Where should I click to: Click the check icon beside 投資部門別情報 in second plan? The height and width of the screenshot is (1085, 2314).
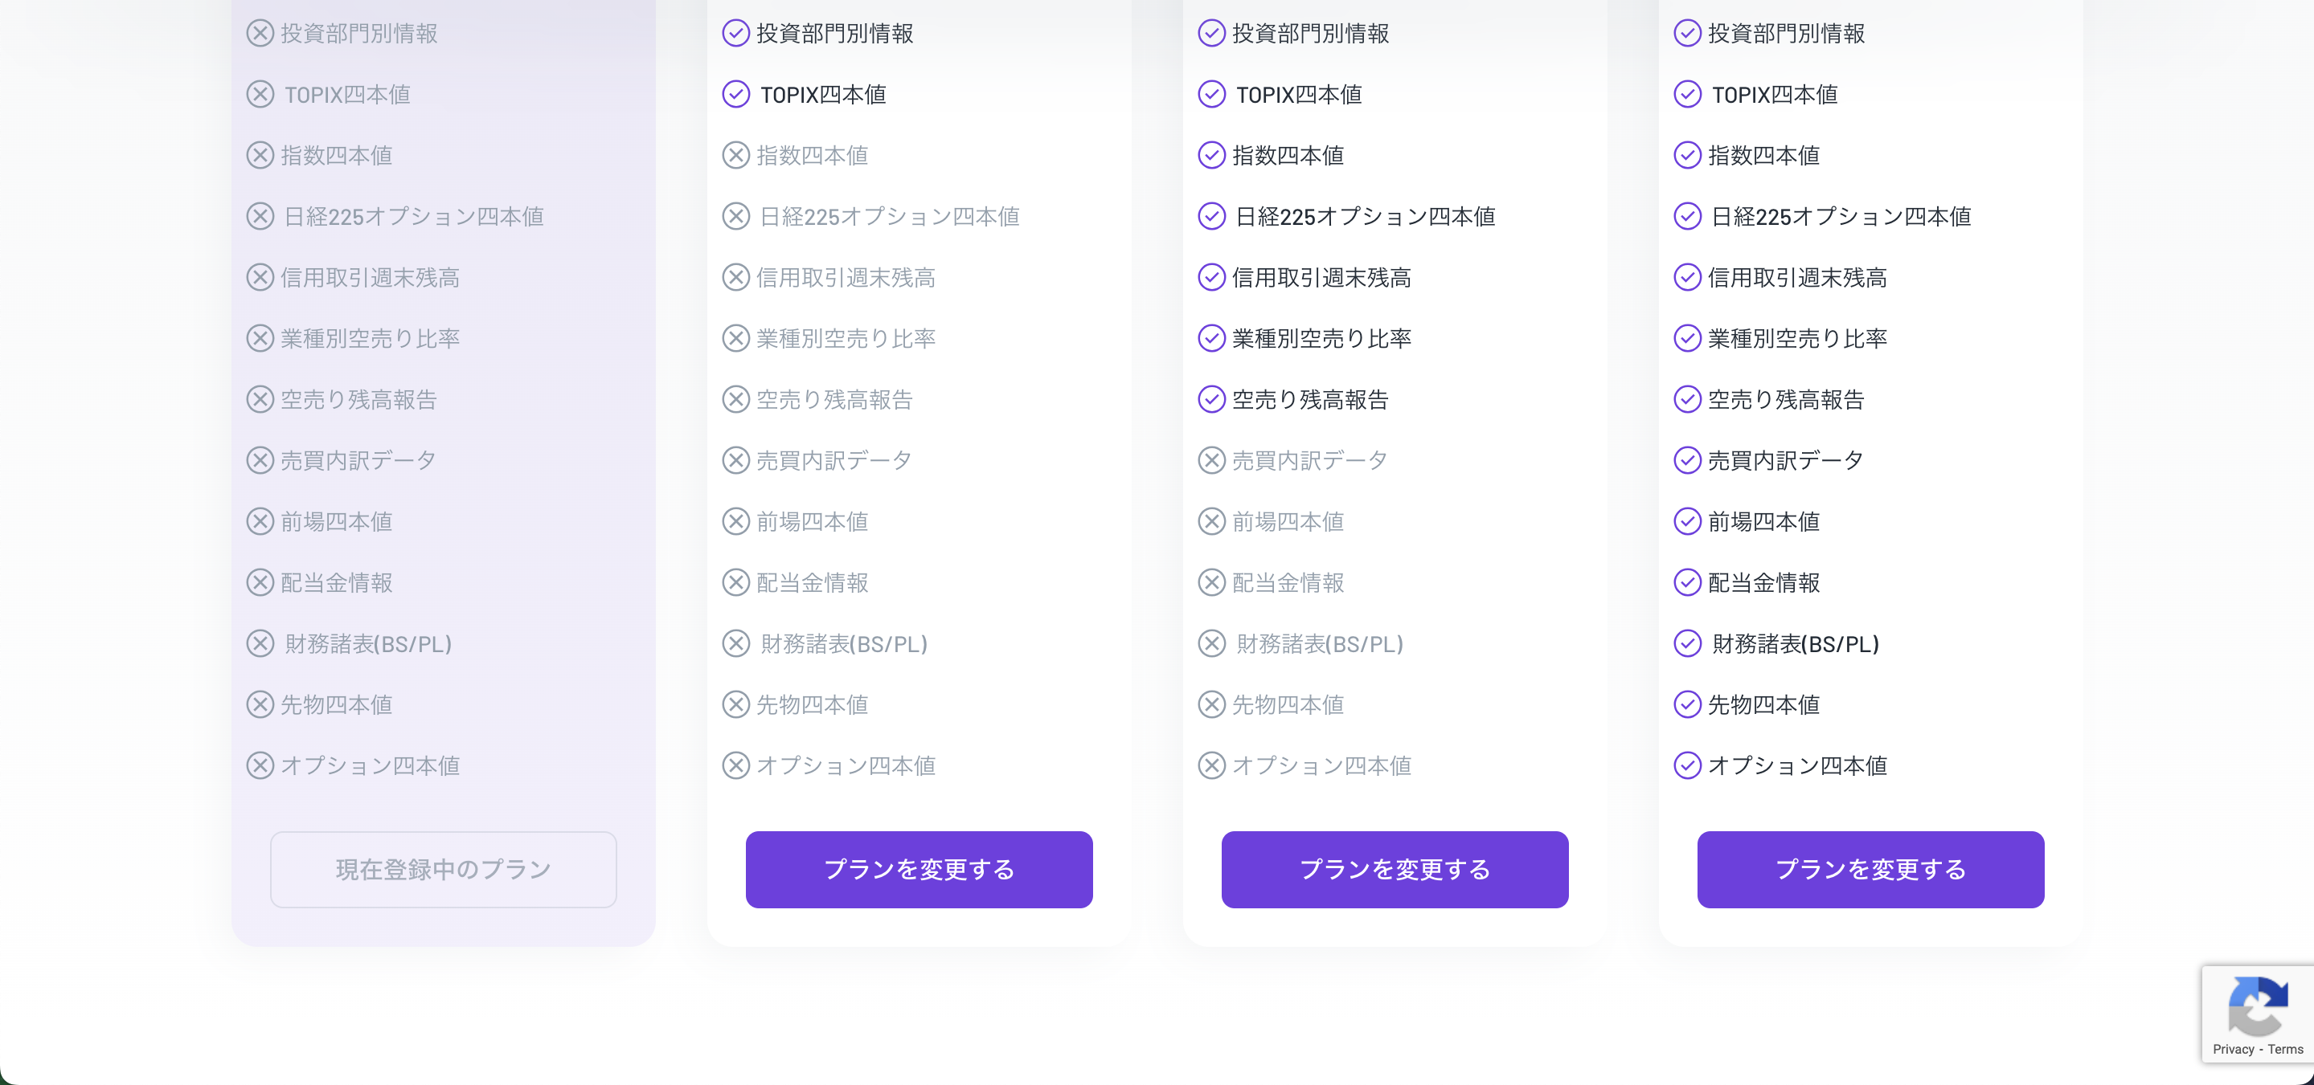[735, 32]
